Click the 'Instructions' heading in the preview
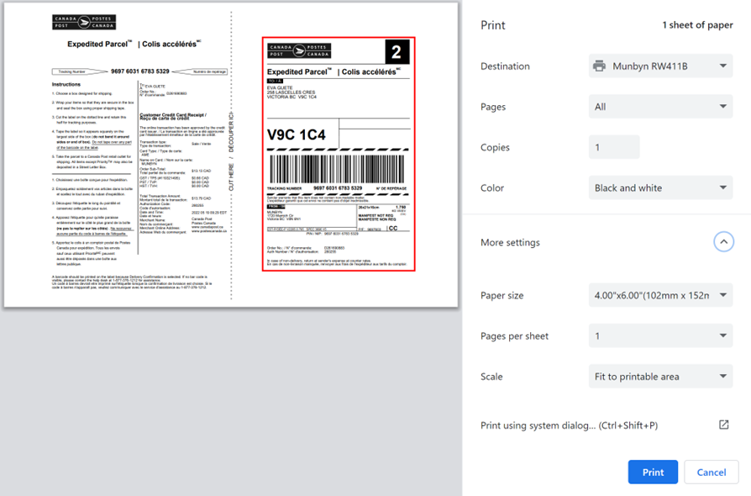The image size is (751, 496). 66,84
